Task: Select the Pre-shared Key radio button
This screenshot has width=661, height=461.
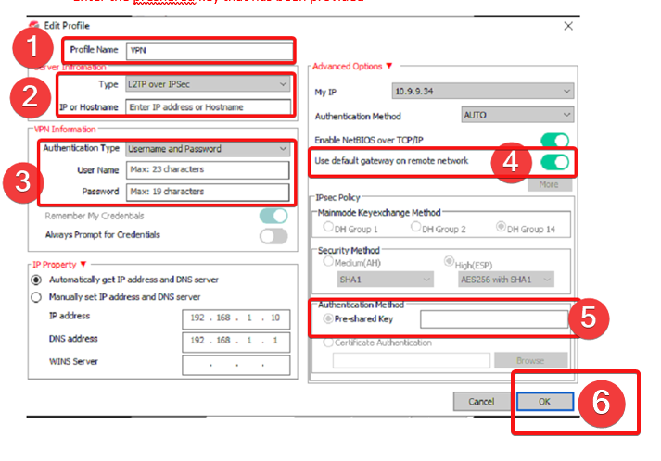Action: click(328, 319)
